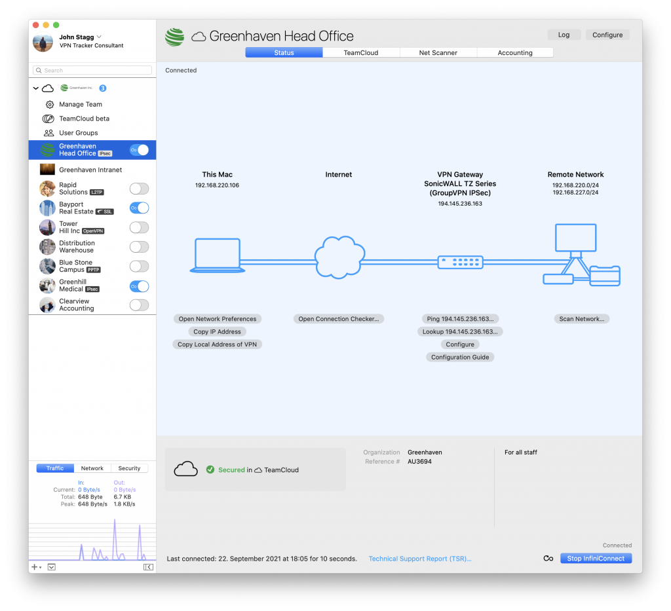This screenshot has height=611, width=671.
Task: Select the Greenhaven Intranet connection row
Action: 92,170
